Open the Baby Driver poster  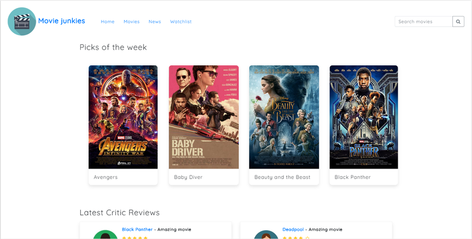click(204, 117)
